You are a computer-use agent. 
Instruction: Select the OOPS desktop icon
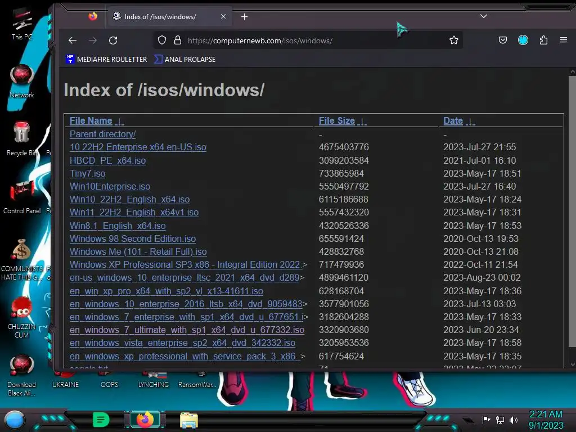(x=110, y=380)
